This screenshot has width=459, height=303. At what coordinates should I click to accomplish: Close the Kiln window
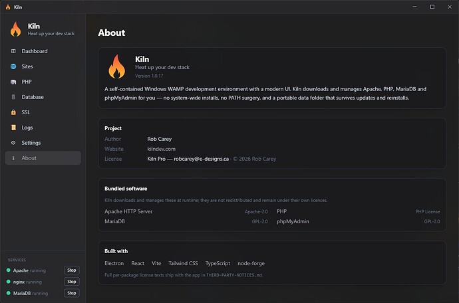tap(450, 7)
